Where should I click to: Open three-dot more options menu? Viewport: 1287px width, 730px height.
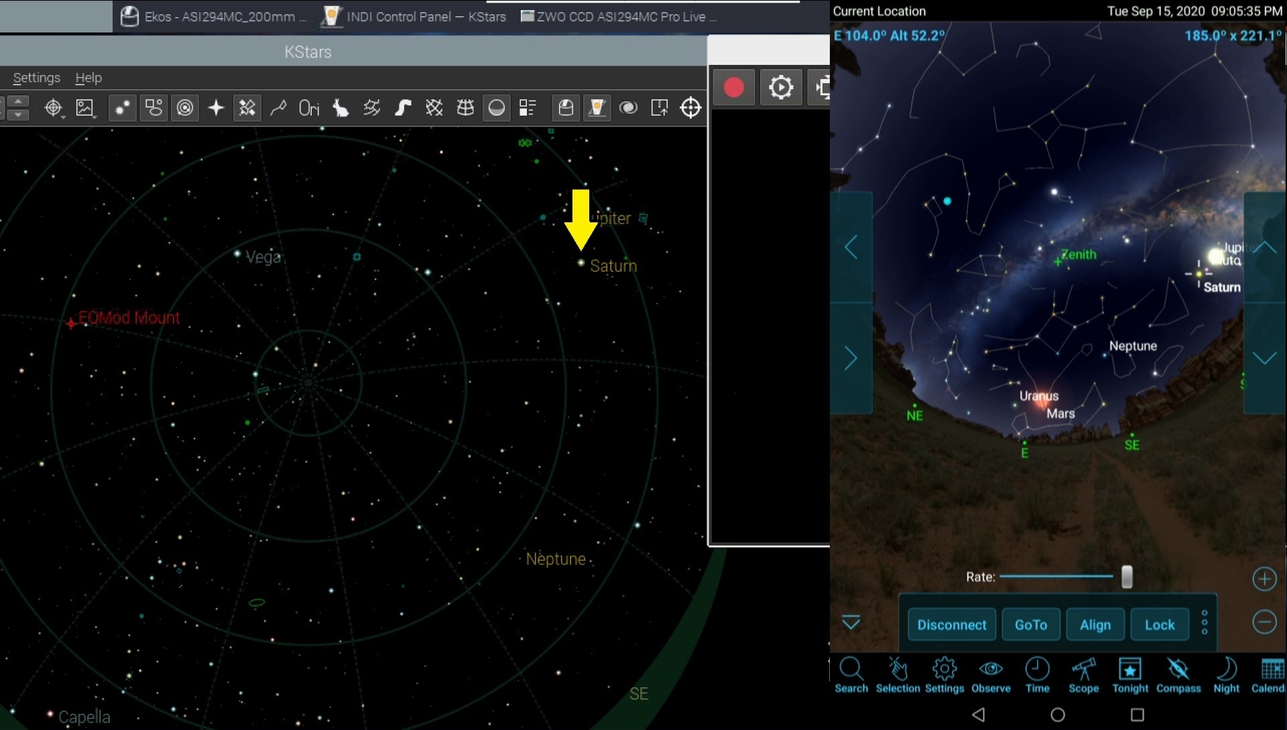pyautogui.click(x=1205, y=623)
